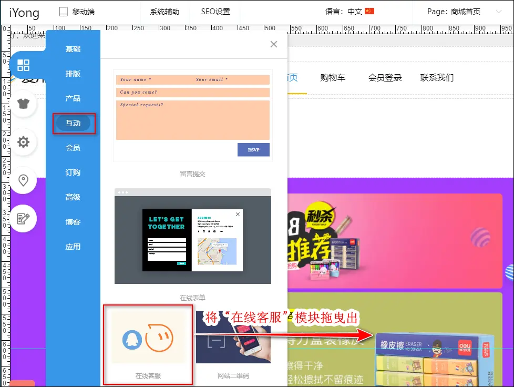The width and height of the screenshot is (514, 387).
Task: Close the module panel with X
Action: [273, 45]
